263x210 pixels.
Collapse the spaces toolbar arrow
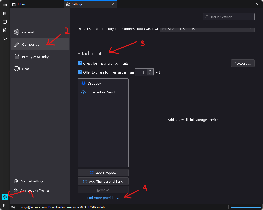[5, 205]
